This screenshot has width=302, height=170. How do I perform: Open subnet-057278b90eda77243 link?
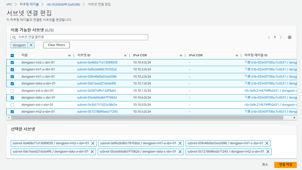click(x=97, y=111)
